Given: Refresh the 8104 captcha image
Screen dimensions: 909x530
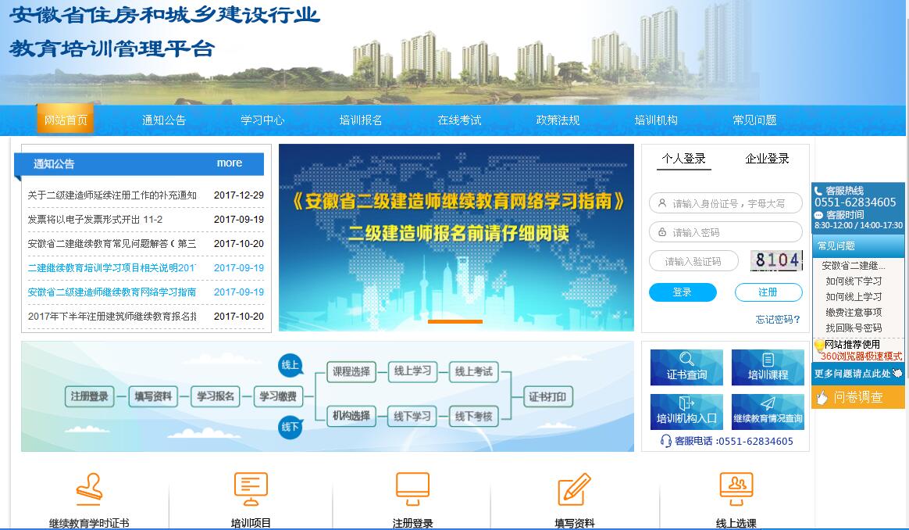Looking at the screenshot, I should coord(776,261).
